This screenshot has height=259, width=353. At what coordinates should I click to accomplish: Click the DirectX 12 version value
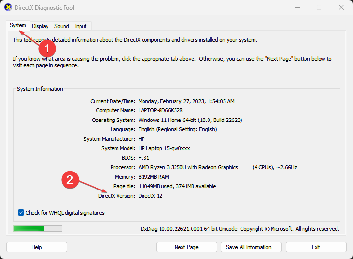click(x=150, y=196)
